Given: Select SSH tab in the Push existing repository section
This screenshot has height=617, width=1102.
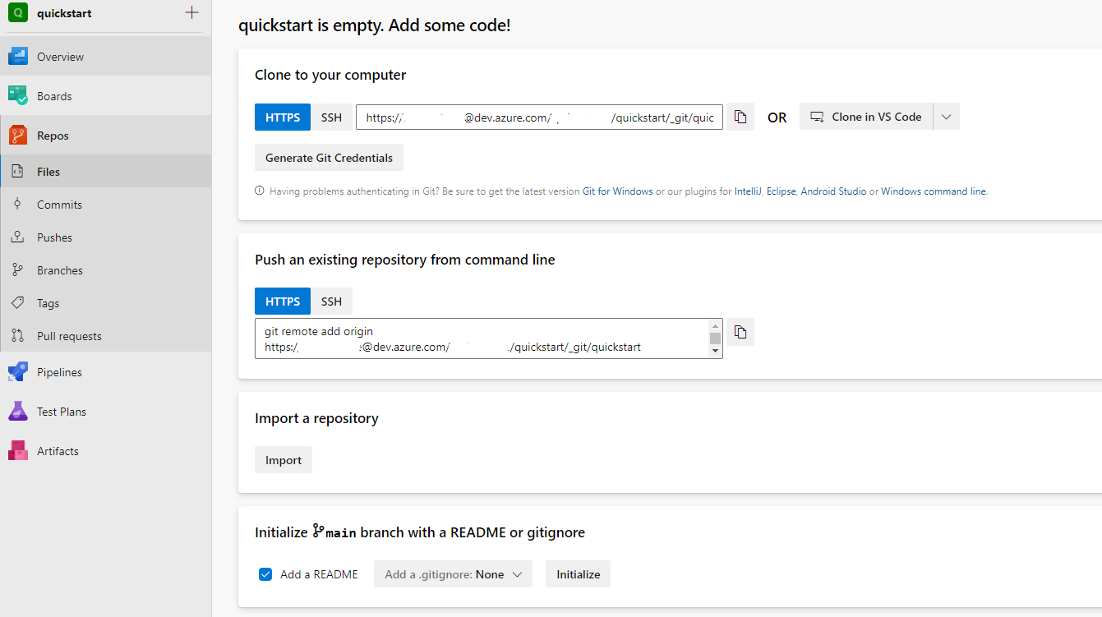Looking at the screenshot, I should tap(331, 302).
